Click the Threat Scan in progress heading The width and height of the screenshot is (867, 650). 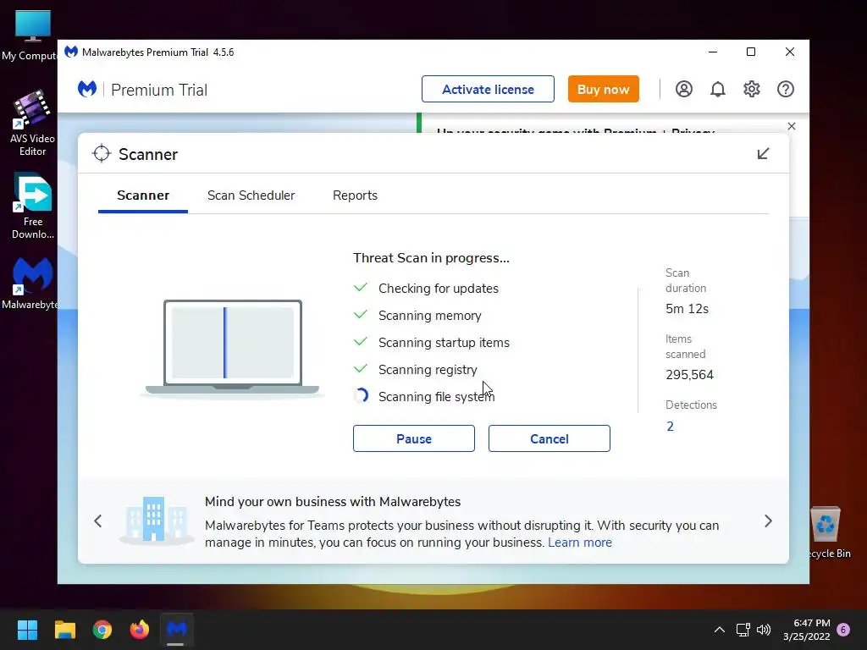click(x=431, y=257)
